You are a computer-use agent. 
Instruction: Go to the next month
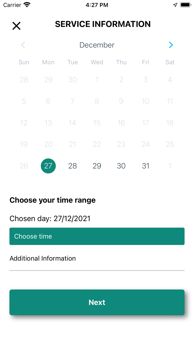tap(171, 45)
